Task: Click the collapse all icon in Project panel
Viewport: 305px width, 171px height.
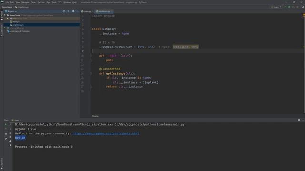Action: click(x=68, y=11)
